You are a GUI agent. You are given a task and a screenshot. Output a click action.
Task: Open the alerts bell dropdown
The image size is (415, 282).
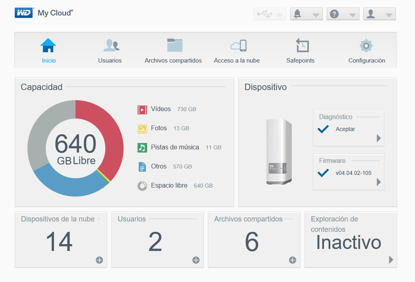tap(306, 14)
